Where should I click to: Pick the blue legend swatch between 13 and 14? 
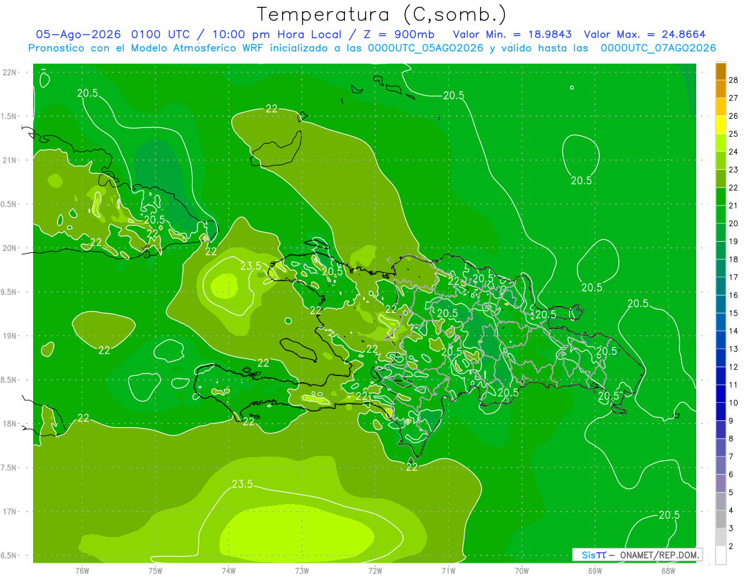[721, 340]
